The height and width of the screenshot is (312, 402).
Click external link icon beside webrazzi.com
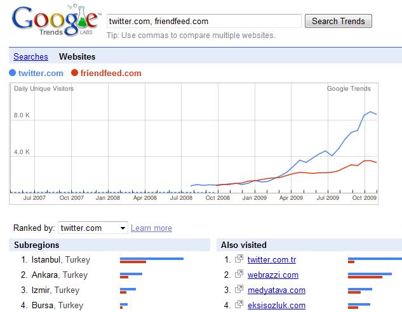point(239,275)
